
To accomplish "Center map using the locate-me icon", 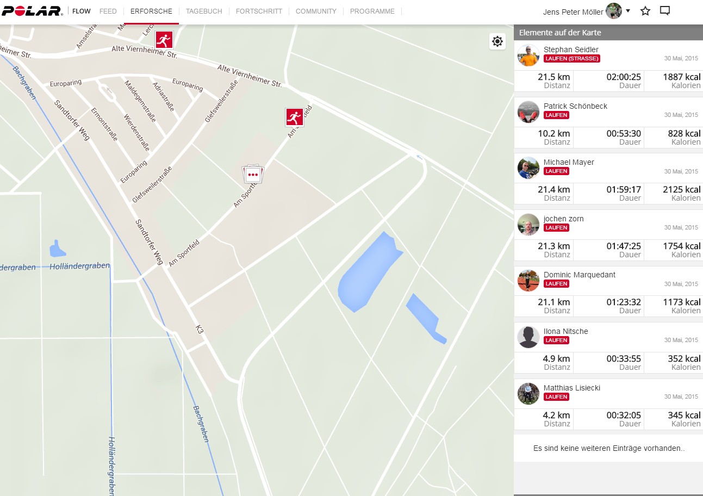I will [497, 41].
